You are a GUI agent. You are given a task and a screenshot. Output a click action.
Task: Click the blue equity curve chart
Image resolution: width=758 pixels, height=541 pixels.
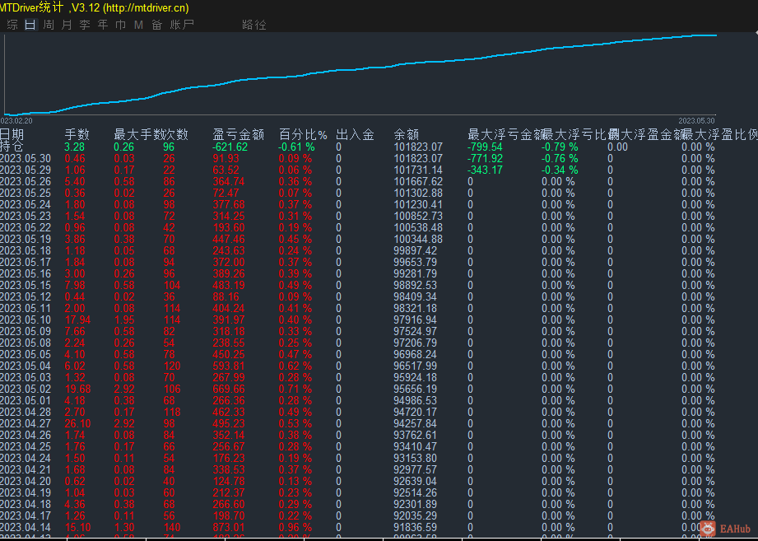360,74
